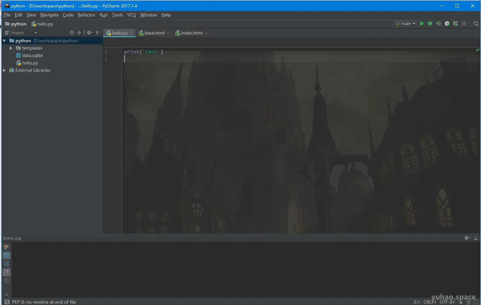Toggle file read-only lock in status bar
The width and height of the screenshot is (481, 305).
coord(461,302)
